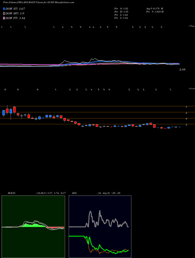Click the white ADX line peak
The width and height of the screenshot is (195, 258).
(x=99, y=211)
